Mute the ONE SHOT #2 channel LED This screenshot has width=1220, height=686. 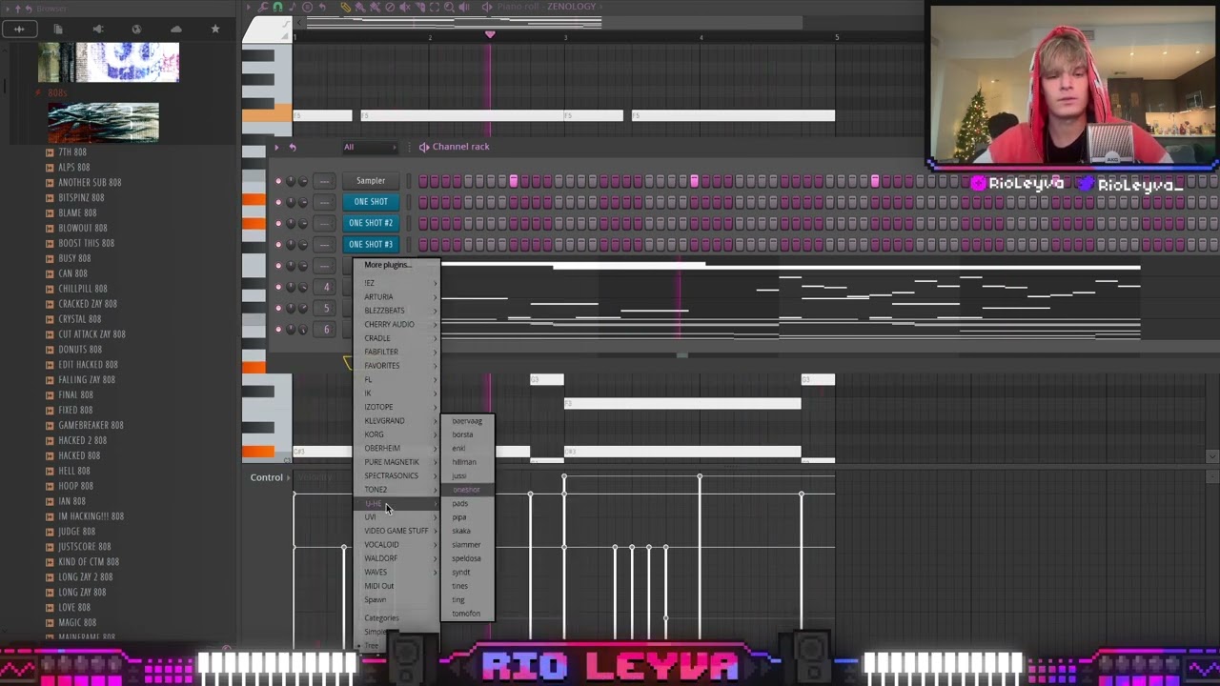tap(278, 223)
